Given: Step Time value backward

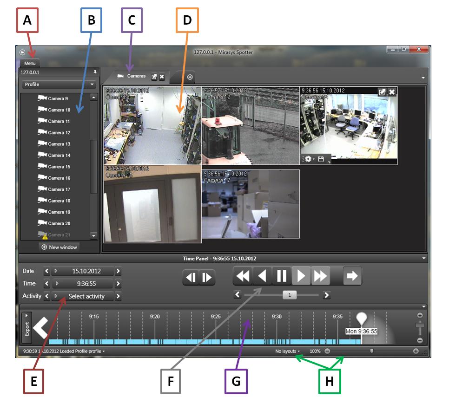Looking at the screenshot, I should tap(46, 284).
